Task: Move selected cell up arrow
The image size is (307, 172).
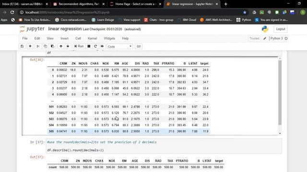Action: point(61,46)
